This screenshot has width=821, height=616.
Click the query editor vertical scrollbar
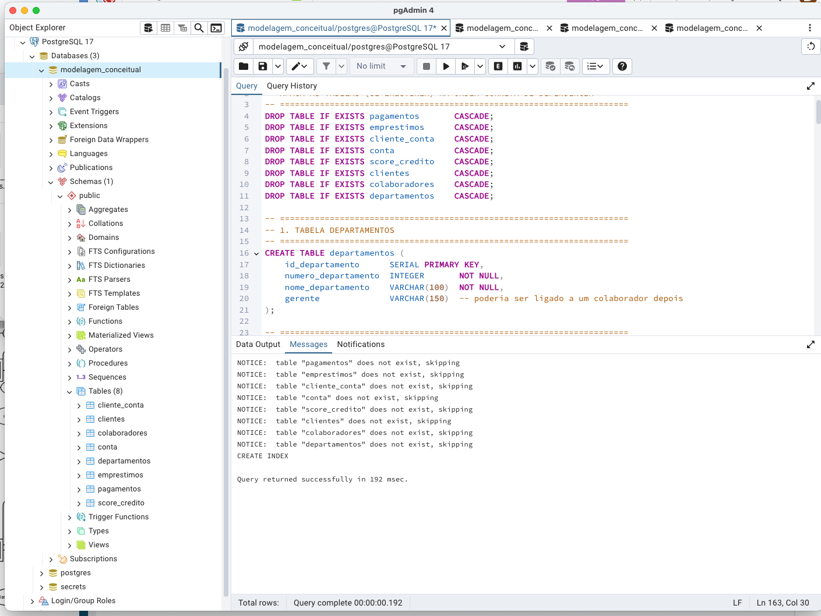(818, 112)
